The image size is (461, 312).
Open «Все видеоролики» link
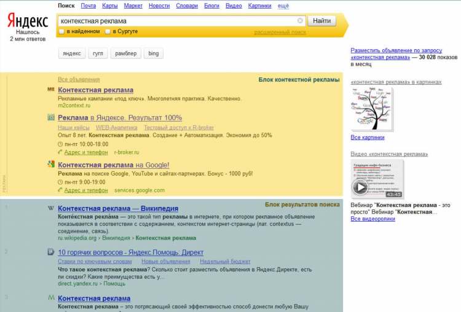point(373,219)
